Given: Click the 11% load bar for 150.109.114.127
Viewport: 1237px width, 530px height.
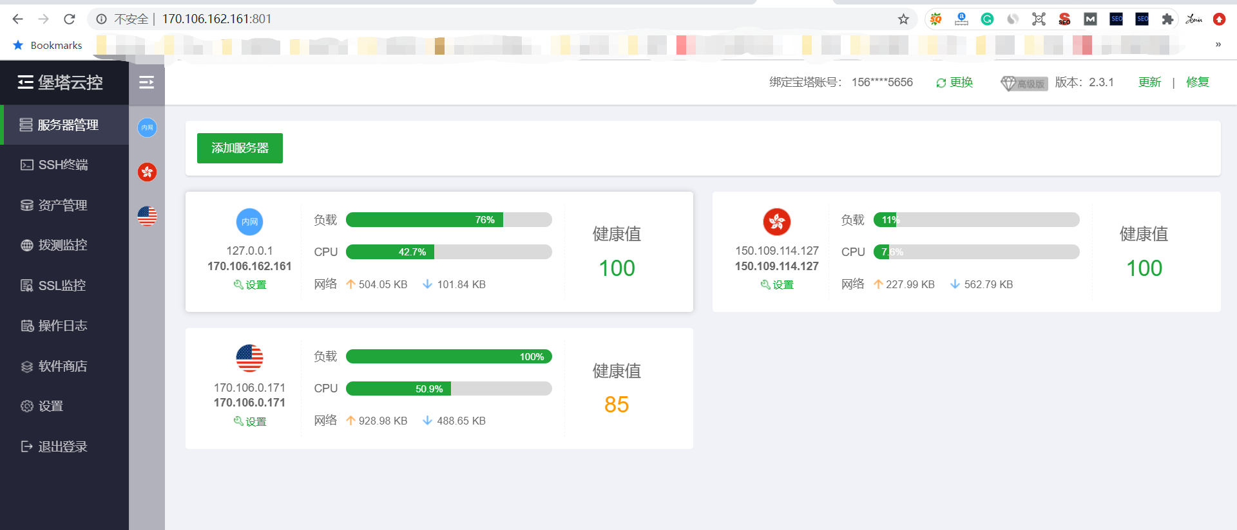Looking at the screenshot, I should click(977, 220).
